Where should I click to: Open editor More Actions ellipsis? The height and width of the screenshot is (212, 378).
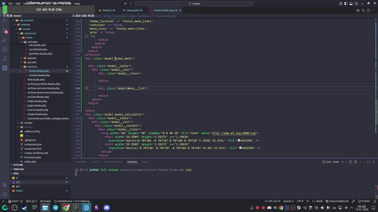[373, 10]
